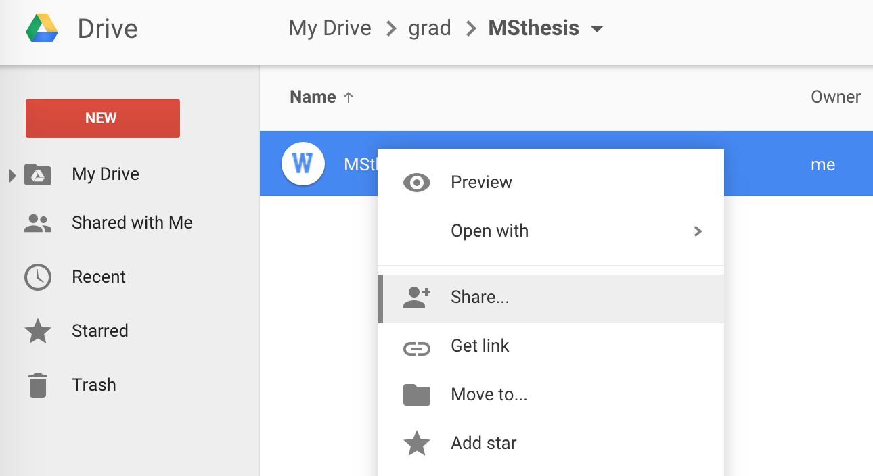The height and width of the screenshot is (476, 873).
Task: Expand the Open with submenu arrow
Action: (x=698, y=231)
